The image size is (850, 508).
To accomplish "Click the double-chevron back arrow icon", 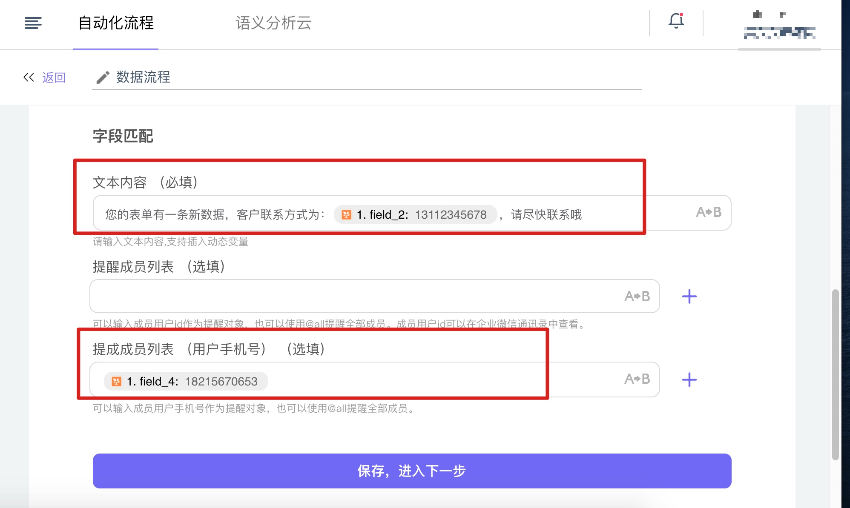I will click(29, 77).
